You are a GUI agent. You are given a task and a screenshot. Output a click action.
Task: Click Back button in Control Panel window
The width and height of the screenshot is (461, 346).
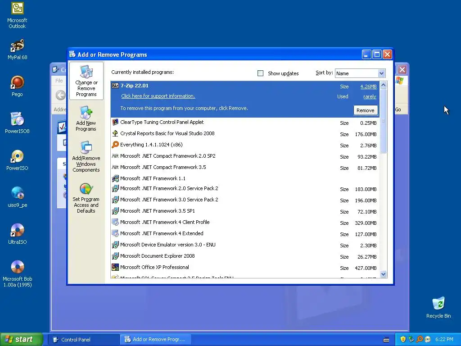click(x=61, y=95)
